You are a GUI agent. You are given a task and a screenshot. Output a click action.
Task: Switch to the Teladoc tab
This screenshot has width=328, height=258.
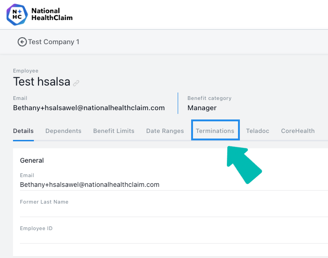click(x=258, y=131)
